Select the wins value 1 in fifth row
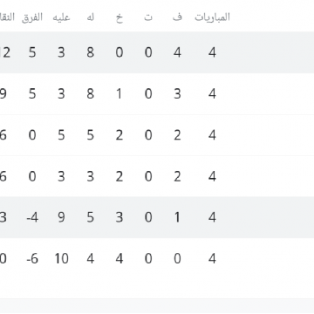Screen dimensions: 314x314 coord(177,217)
